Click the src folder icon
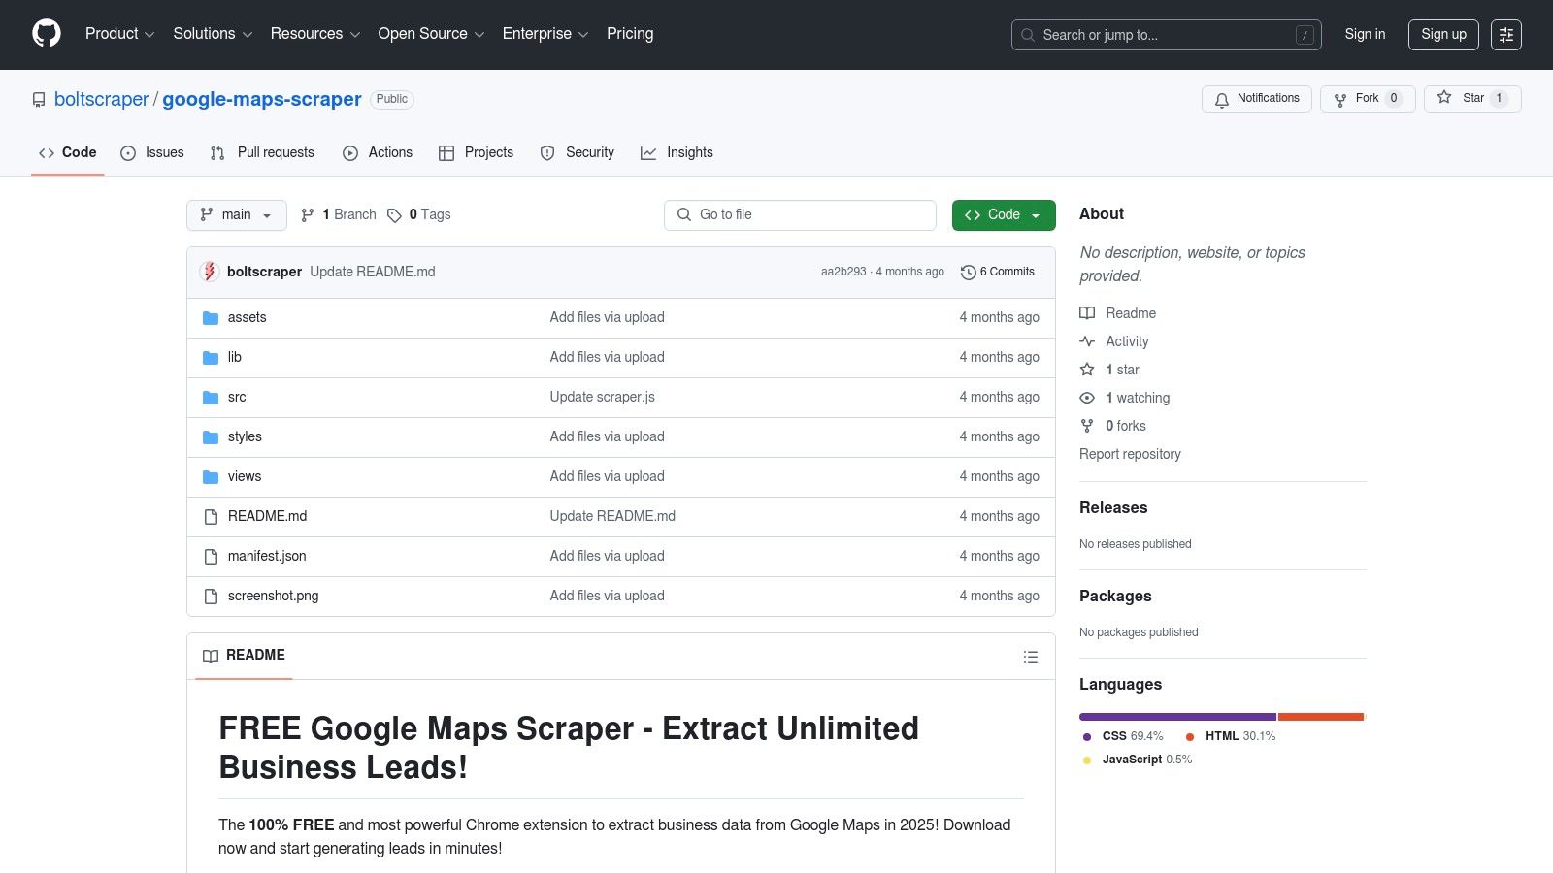 211,398
